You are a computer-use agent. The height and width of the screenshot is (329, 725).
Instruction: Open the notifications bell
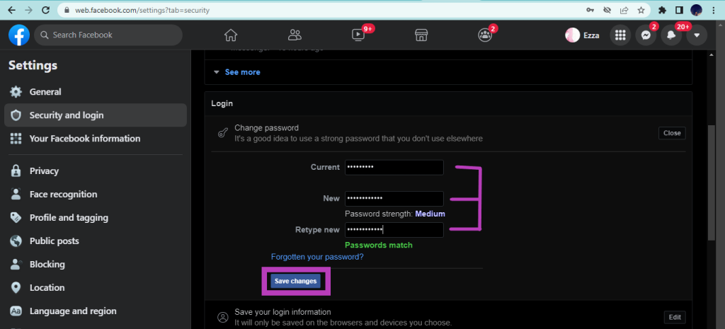coord(671,35)
